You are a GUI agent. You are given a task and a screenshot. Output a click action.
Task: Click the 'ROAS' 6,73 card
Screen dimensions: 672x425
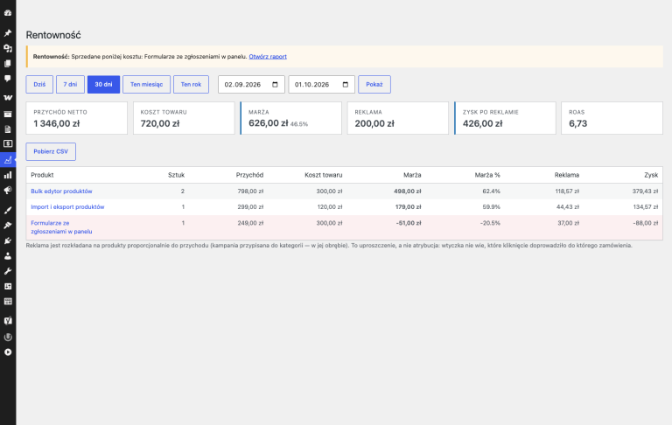612,118
